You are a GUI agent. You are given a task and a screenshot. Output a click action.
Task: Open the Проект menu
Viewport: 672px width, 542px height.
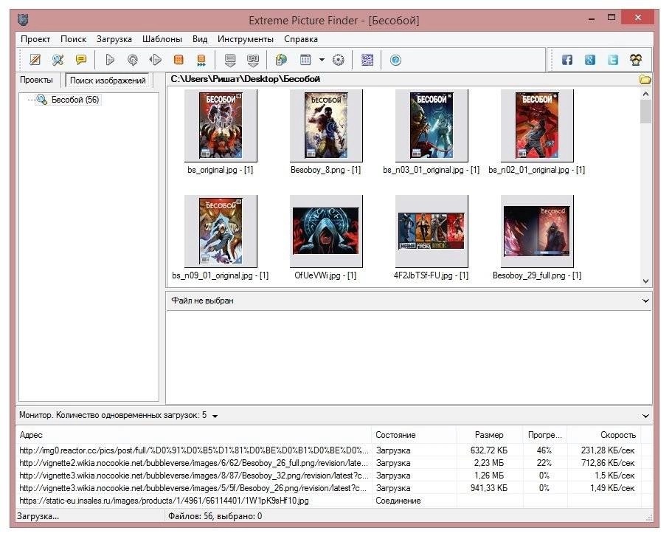[35, 39]
